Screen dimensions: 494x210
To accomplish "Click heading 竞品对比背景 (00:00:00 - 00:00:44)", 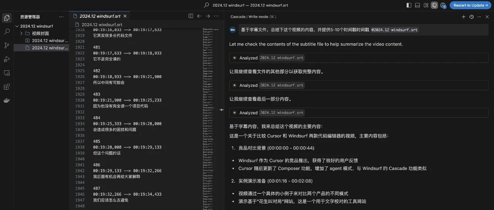I will (276, 148).
